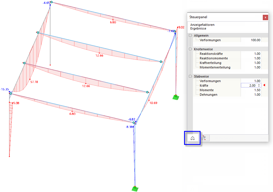Open the display factors scales tab
Screen dimensions: 273x192
193,138
